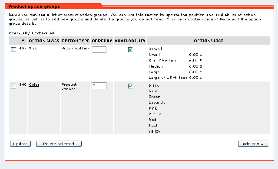Click the Availability column header
This screenshot has height=169, width=278.
coord(130,41)
